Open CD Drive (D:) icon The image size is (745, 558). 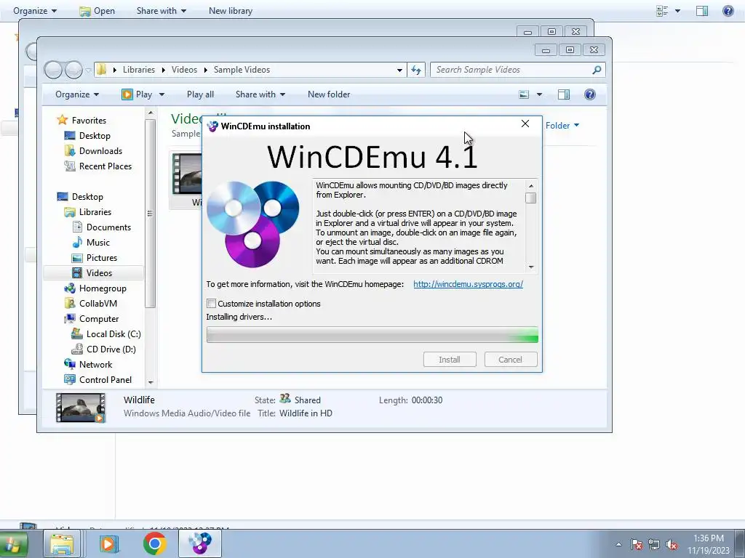[x=77, y=349]
